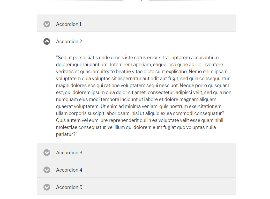This screenshot has height=199, width=270.
Task: Toggle the Accordion 5 gray header bar
Action: (x=155, y=186)
